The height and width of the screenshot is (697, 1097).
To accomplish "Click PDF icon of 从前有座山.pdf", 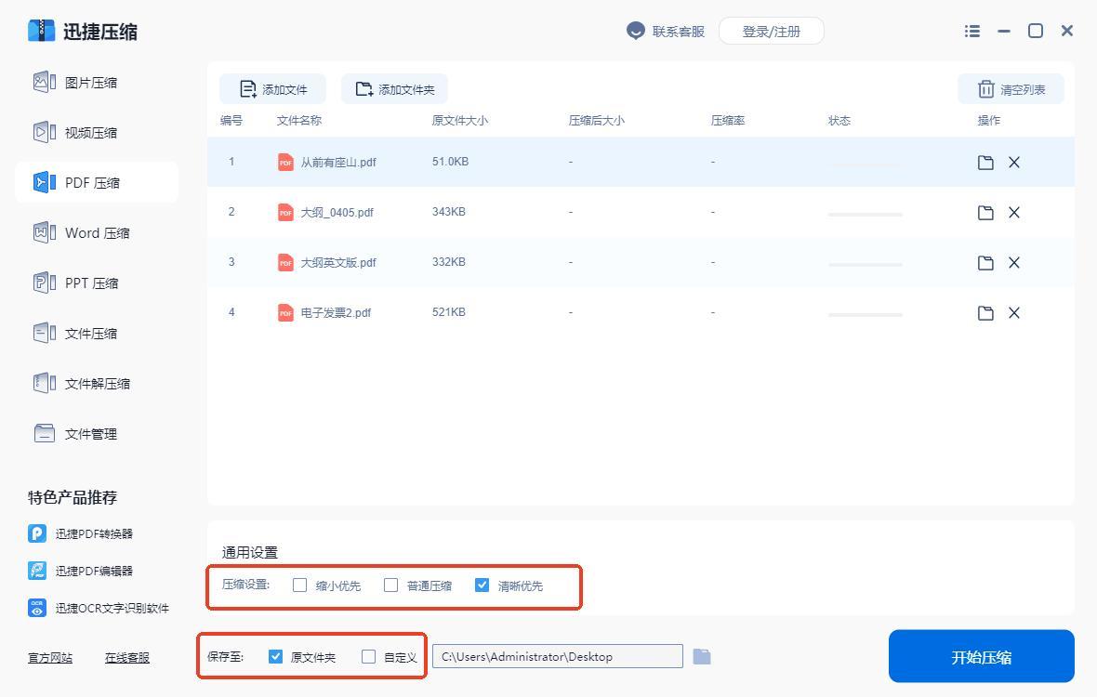I will tap(285, 163).
